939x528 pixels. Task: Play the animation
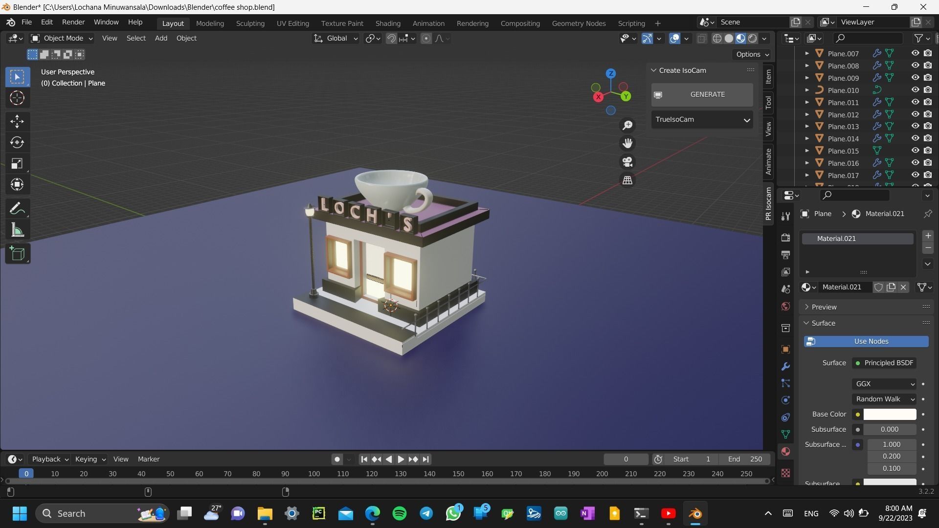point(401,459)
